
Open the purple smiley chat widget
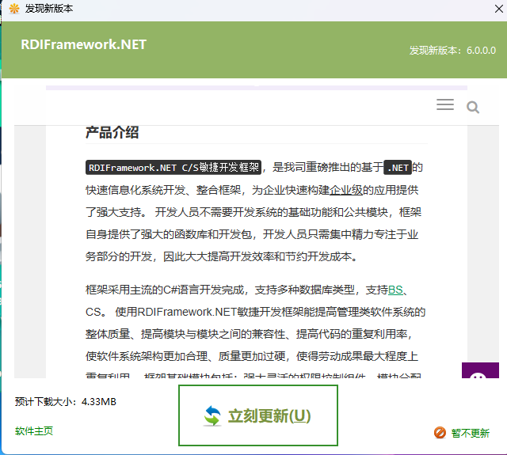480,378
